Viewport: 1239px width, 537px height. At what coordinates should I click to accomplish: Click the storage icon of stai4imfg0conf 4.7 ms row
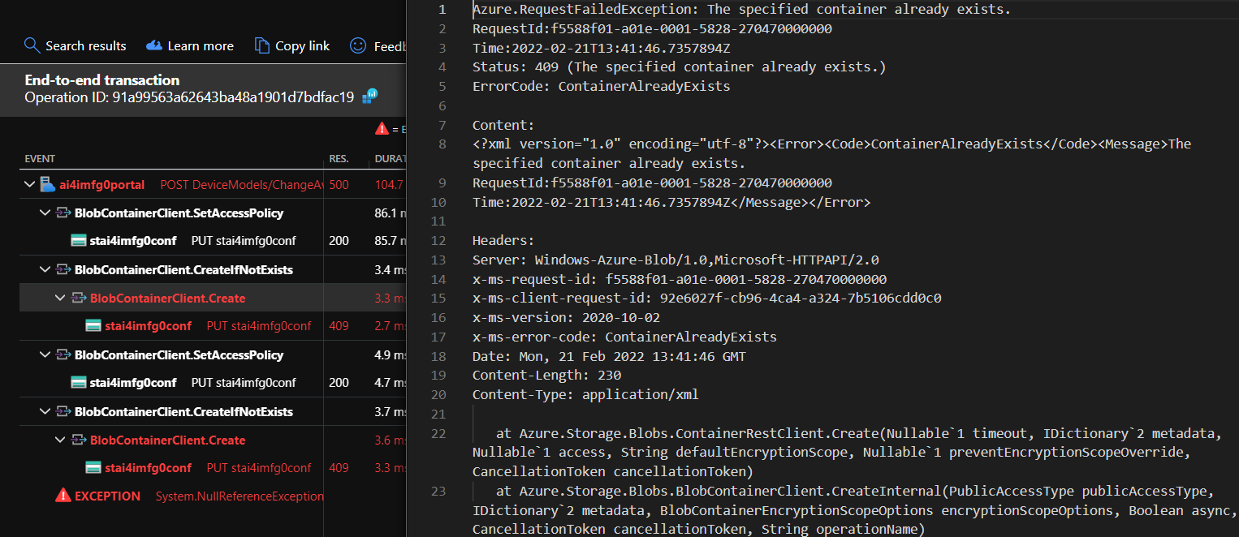79,383
